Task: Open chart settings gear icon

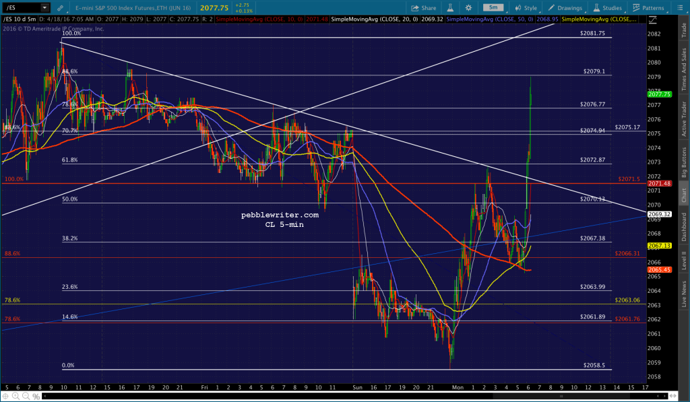Action: click(x=468, y=8)
